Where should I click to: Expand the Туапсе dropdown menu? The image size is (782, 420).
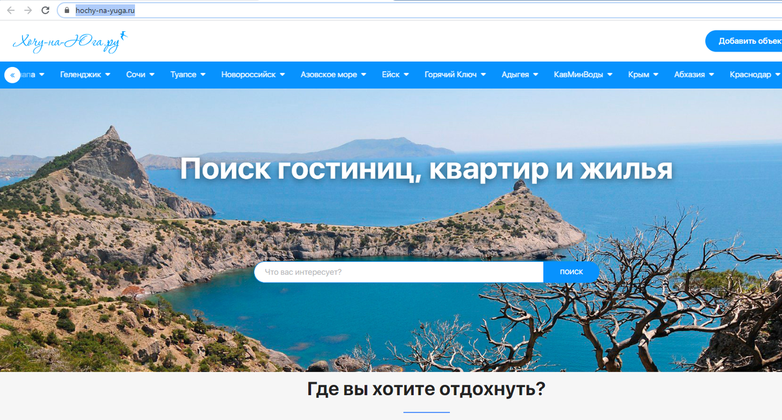[x=187, y=74]
